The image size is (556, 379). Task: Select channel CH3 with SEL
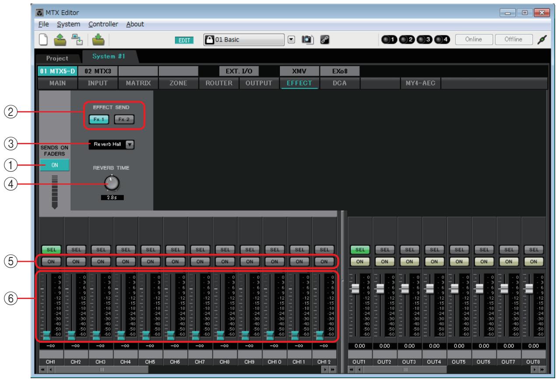pyautogui.click(x=101, y=250)
